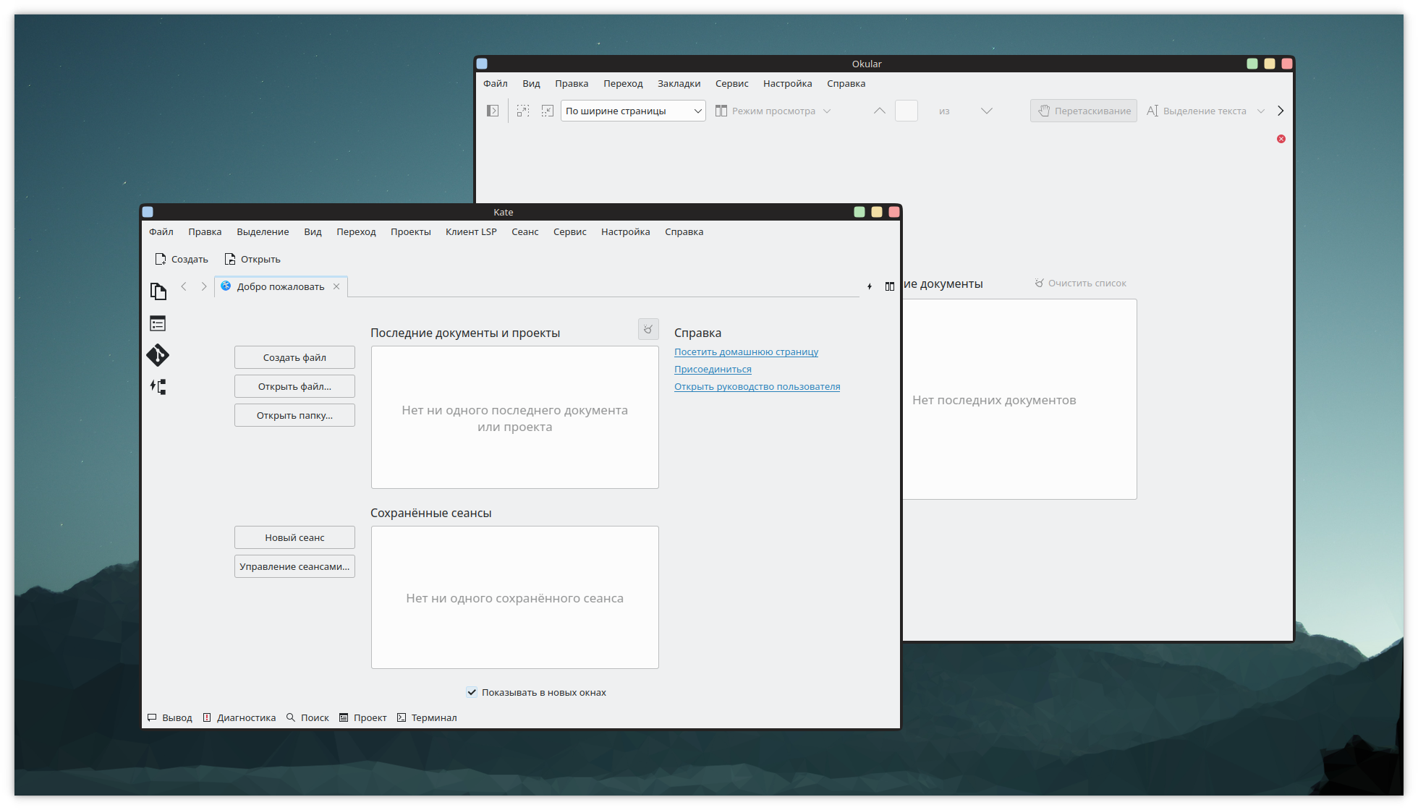The width and height of the screenshot is (1418, 810).
Task: Click the red close icon in Okular's view
Action: (x=1281, y=139)
